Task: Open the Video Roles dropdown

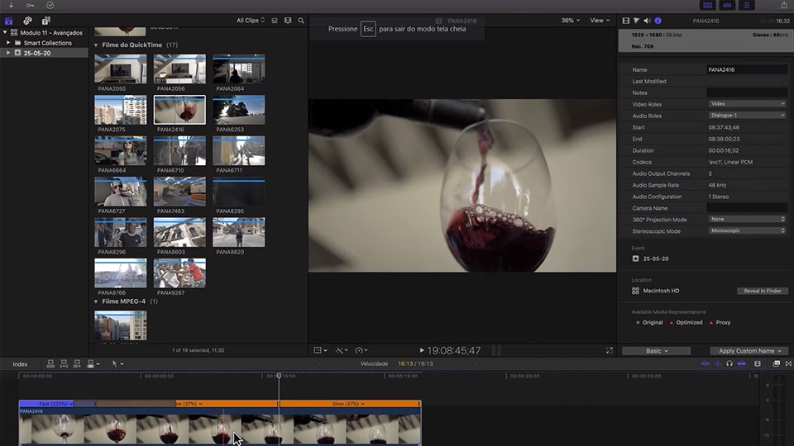Action: coord(747,104)
